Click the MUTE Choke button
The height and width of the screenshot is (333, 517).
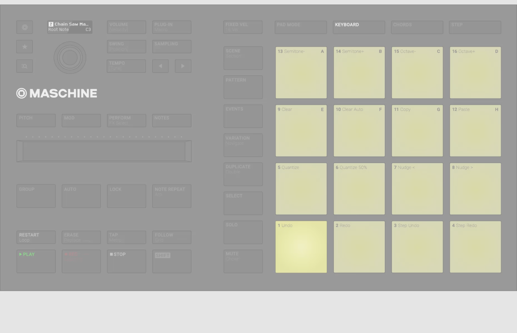pyautogui.click(x=243, y=261)
